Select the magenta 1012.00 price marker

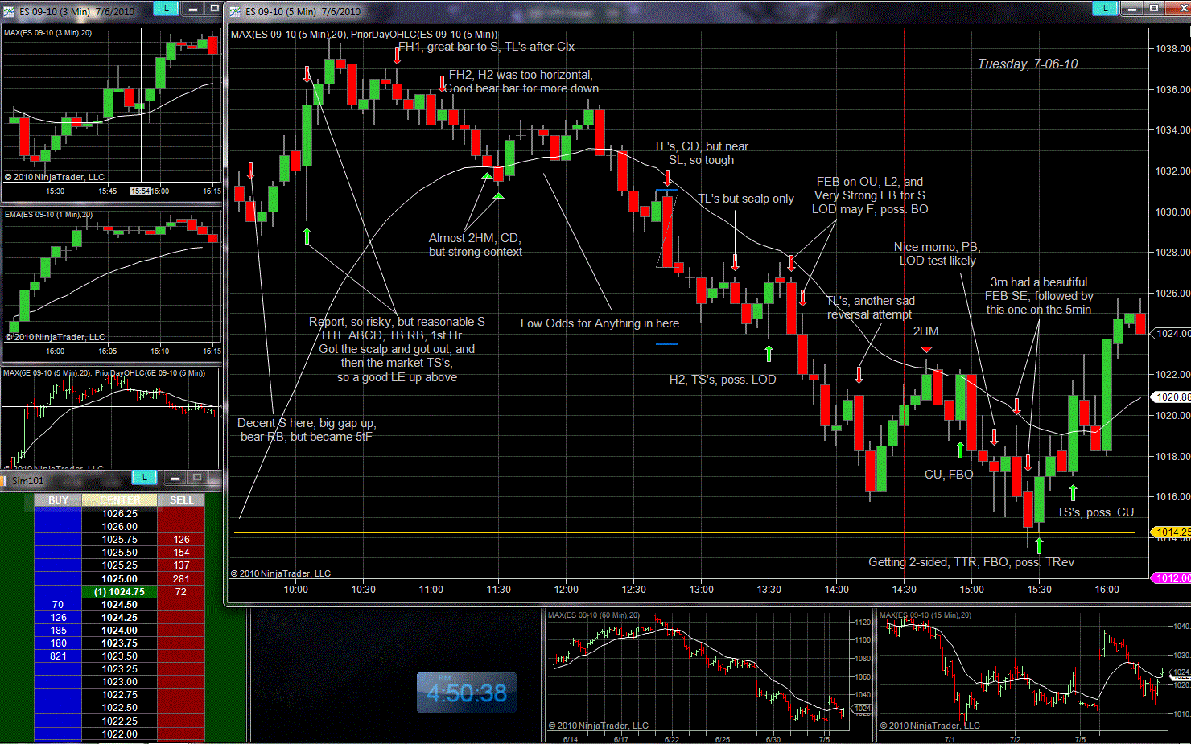1172,578
